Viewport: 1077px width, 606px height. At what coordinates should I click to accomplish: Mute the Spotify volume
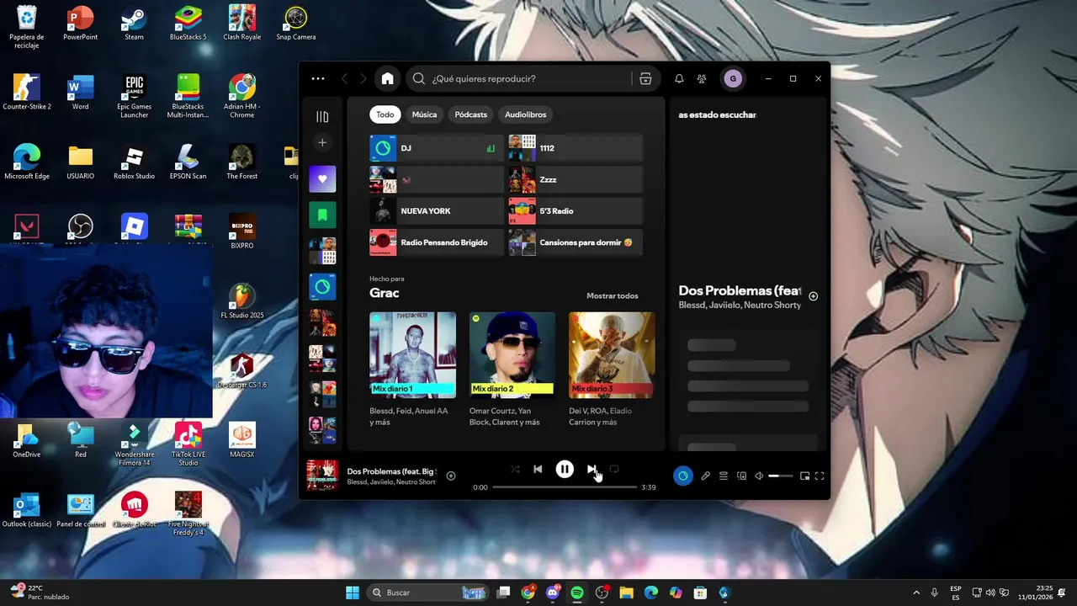tap(759, 476)
